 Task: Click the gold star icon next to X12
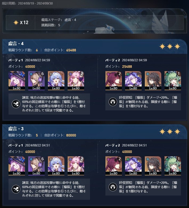(16, 22)
